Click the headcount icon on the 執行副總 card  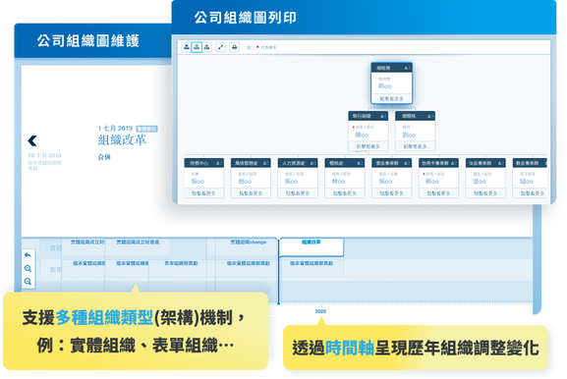pyautogui.click(x=383, y=116)
